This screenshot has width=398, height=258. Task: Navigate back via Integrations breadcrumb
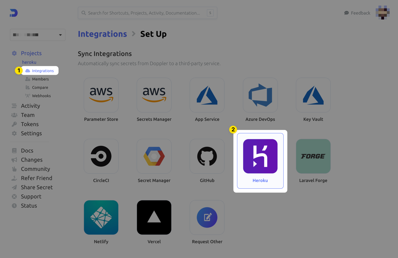[x=102, y=34]
